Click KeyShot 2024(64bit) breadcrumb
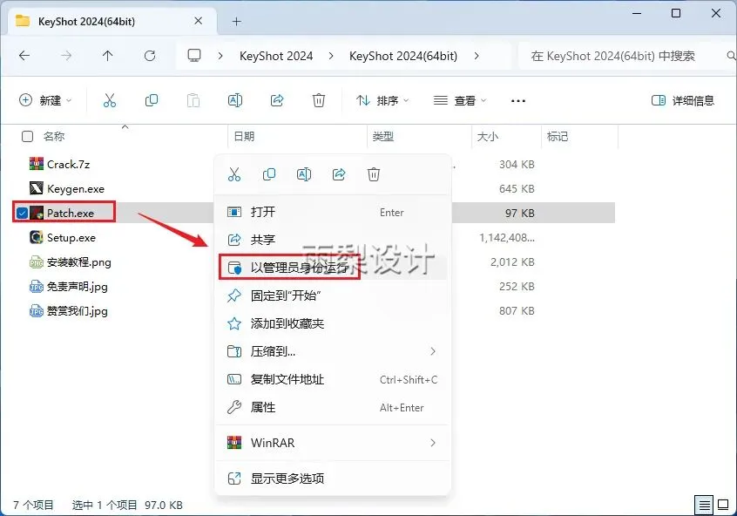Image resolution: width=737 pixels, height=516 pixels. [x=403, y=56]
